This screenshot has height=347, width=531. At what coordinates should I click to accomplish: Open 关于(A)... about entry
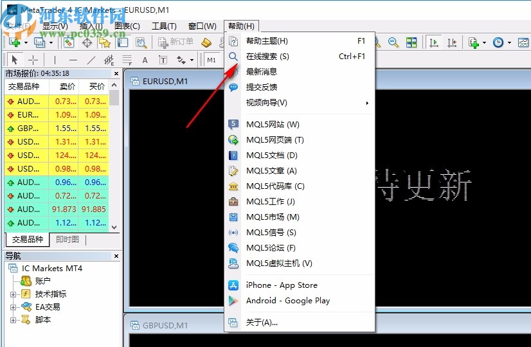pos(300,323)
